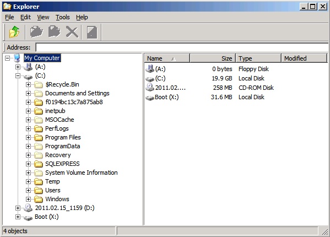
Task: Click into the Address input field
Action: click(x=182, y=47)
